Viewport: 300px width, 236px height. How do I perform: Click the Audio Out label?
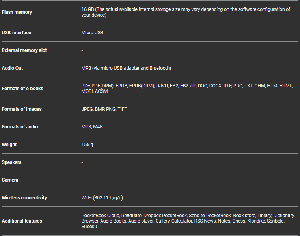12,68
